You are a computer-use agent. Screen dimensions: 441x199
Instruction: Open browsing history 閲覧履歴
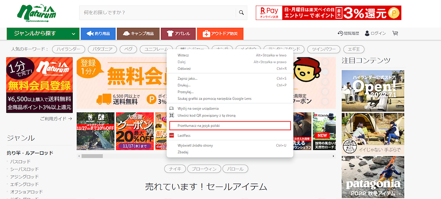349,34
